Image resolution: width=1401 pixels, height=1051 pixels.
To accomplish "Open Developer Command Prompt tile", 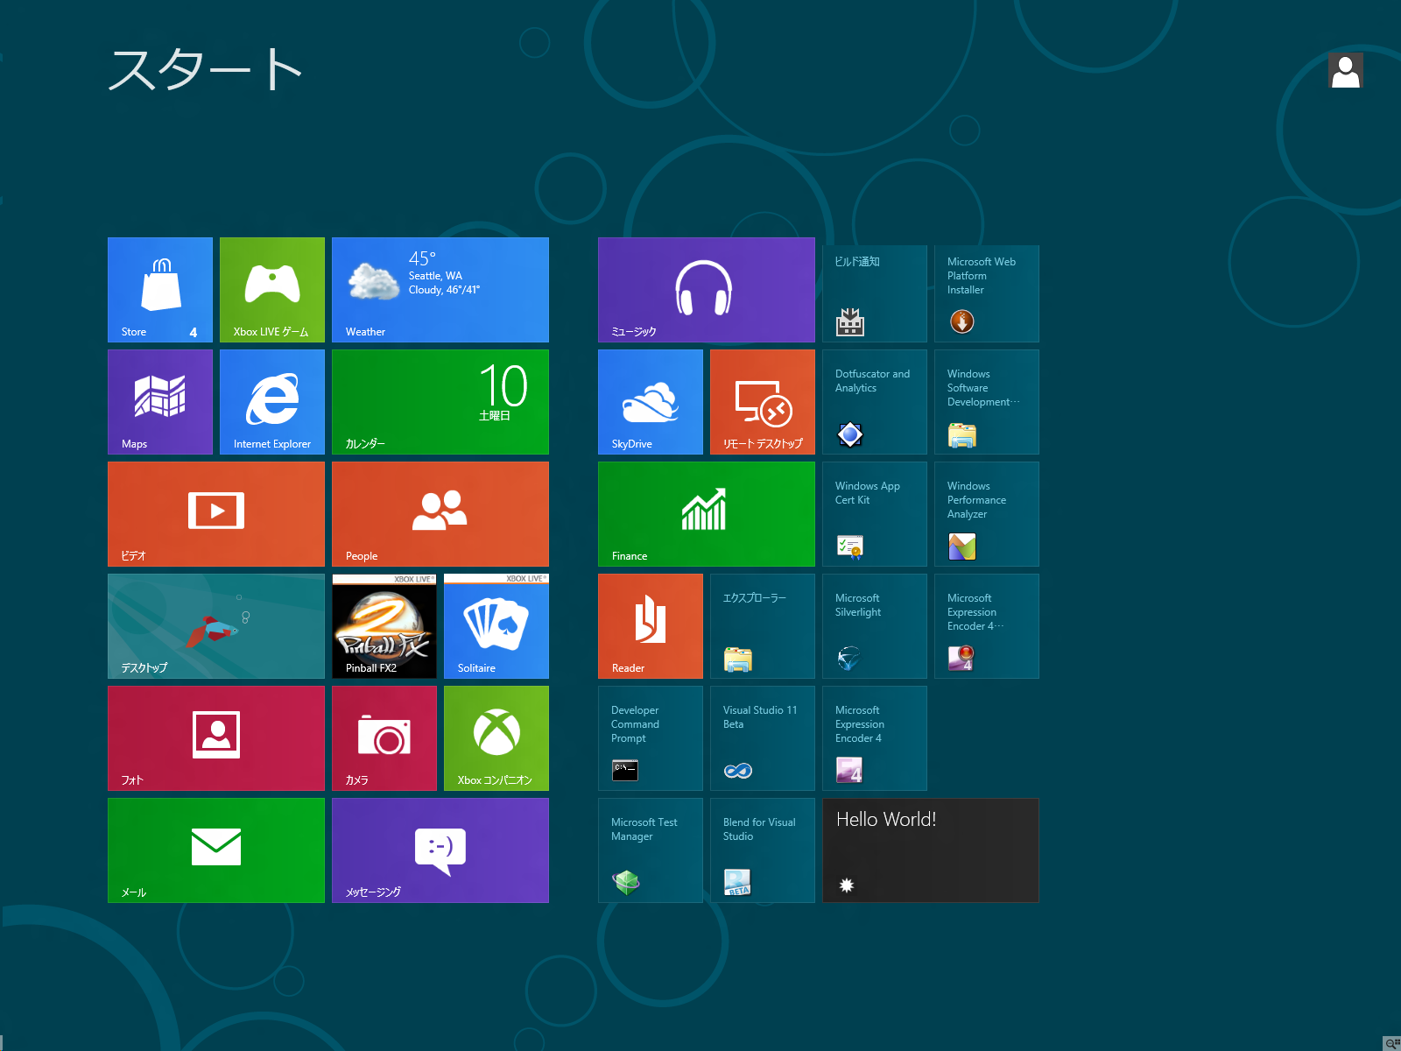I will click(x=651, y=738).
